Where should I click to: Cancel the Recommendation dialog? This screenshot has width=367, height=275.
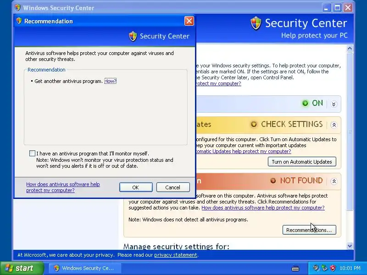(x=173, y=187)
